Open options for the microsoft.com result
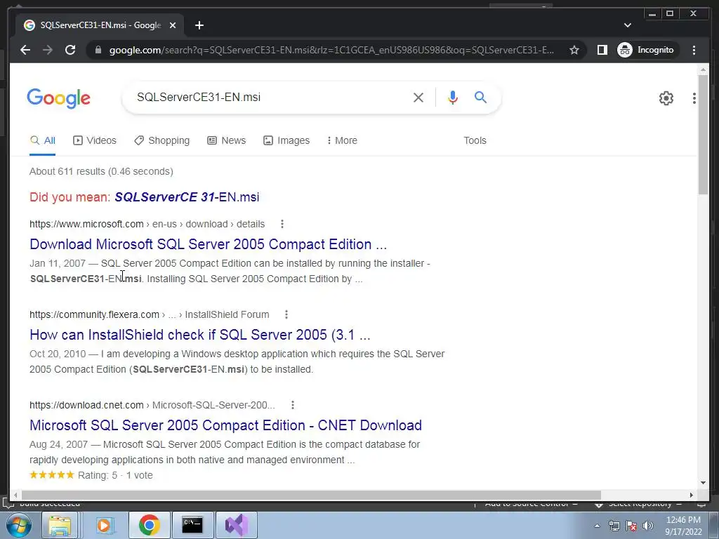The height and width of the screenshot is (539, 719). [282, 224]
